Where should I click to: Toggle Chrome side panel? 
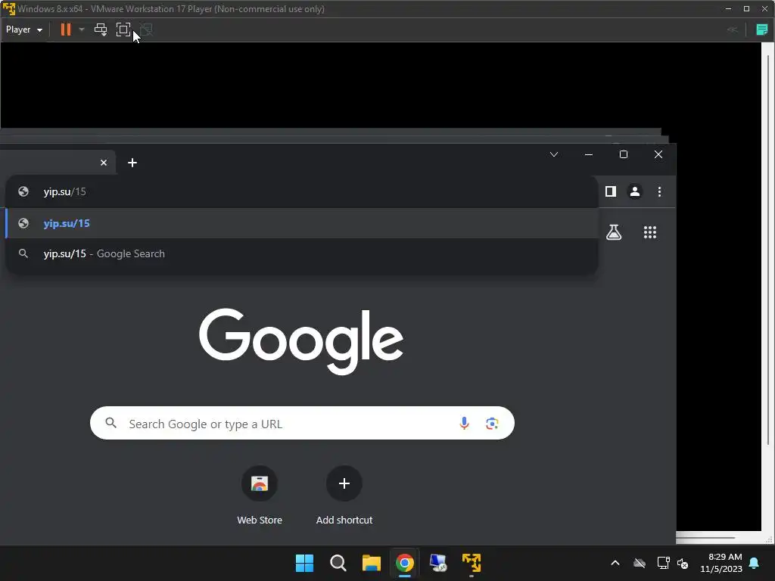coord(611,191)
